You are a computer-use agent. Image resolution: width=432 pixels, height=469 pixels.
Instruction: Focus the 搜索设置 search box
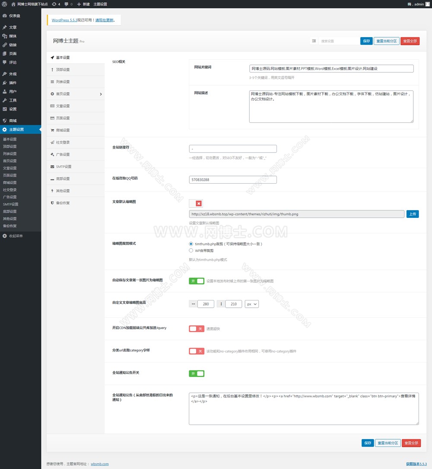pyautogui.click(x=339, y=41)
